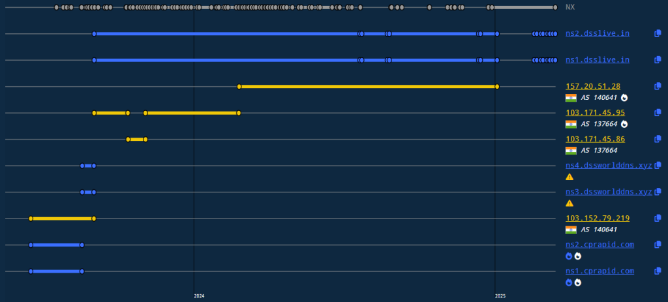Click end marker of 103.152.79.219 yellow bar

pos(95,219)
